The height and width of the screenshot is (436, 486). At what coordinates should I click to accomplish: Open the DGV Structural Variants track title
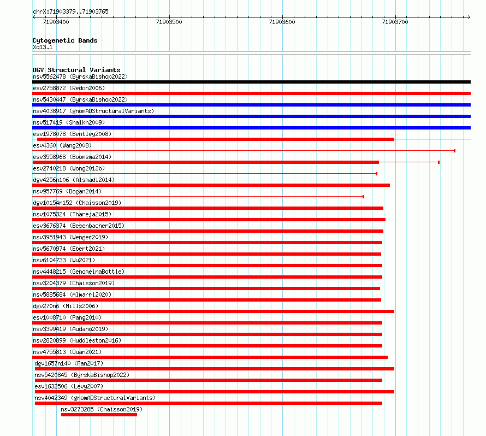(76, 70)
